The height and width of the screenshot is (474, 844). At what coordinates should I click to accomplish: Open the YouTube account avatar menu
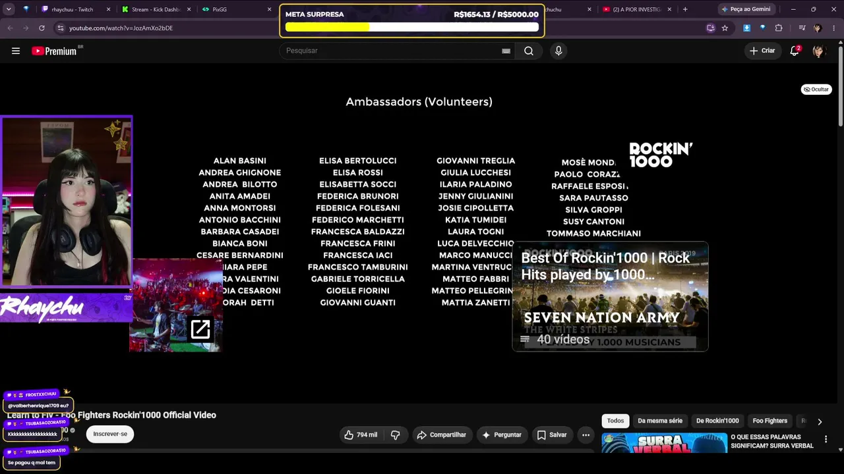tap(818, 51)
